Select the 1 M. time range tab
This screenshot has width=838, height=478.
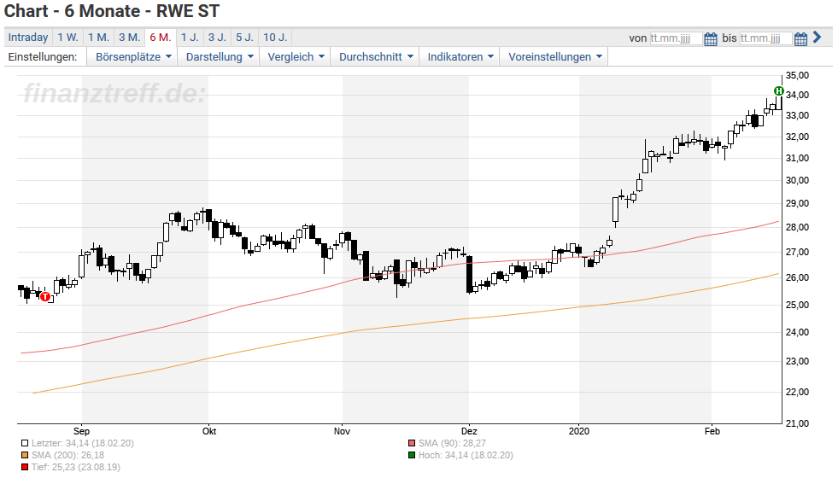coord(99,38)
